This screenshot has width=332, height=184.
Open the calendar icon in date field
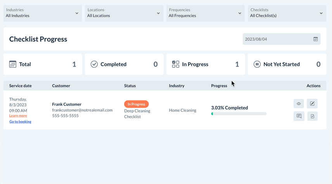pyautogui.click(x=315, y=39)
